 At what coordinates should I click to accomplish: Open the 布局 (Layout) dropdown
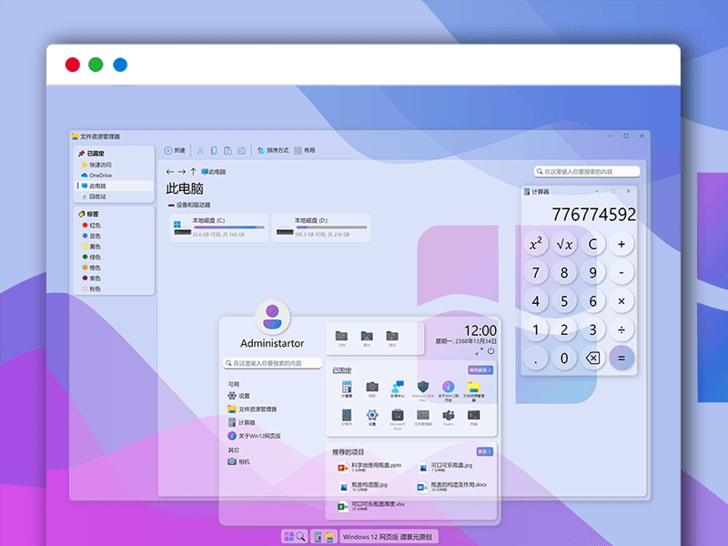click(305, 150)
